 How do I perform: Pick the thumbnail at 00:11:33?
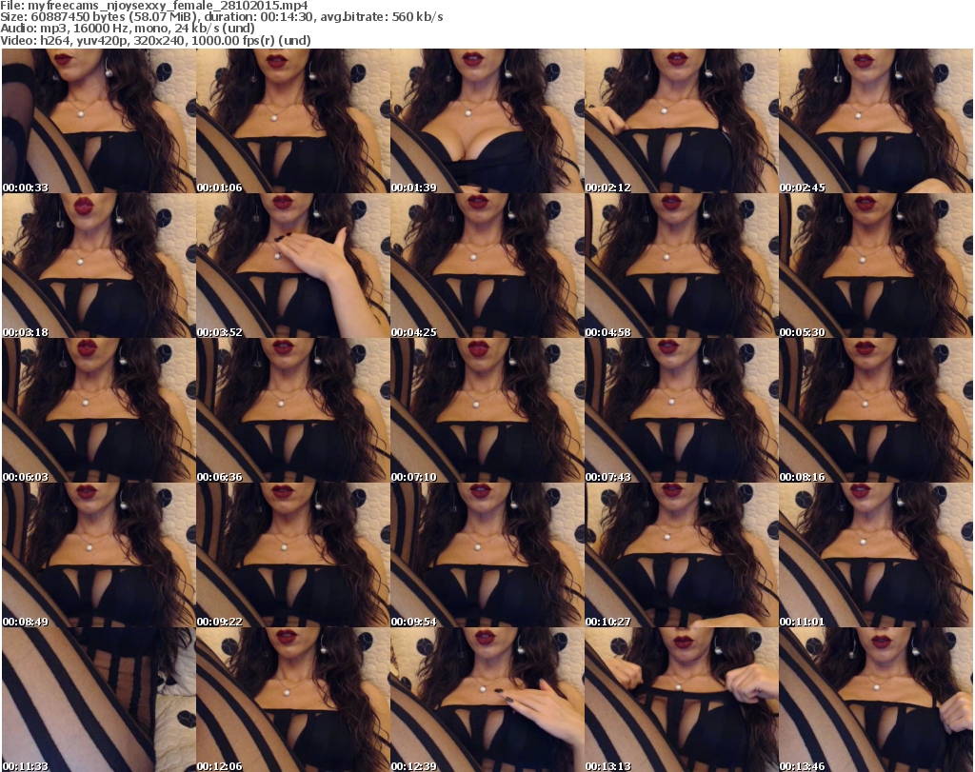(99, 700)
